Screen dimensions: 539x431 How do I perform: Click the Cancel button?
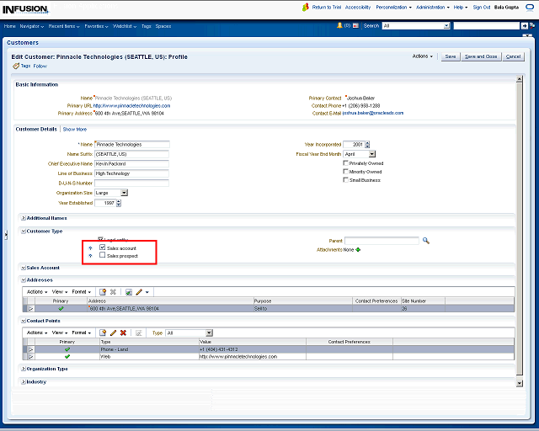coord(513,56)
